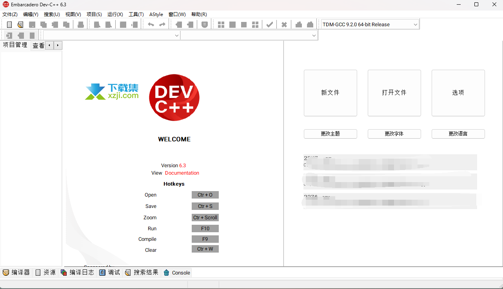The width and height of the screenshot is (503, 289).
Task: Open the 编辑(Y) menu
Action: click(x=31, y=14)
